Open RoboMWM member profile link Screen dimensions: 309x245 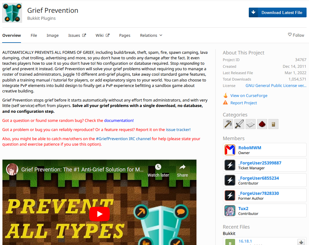250,148
